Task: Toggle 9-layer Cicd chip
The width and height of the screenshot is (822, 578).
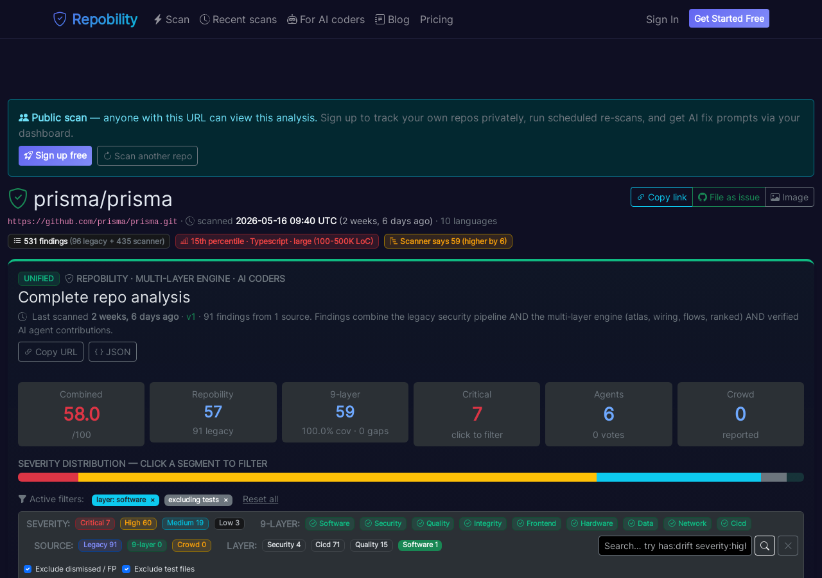Action: point(734,523)
